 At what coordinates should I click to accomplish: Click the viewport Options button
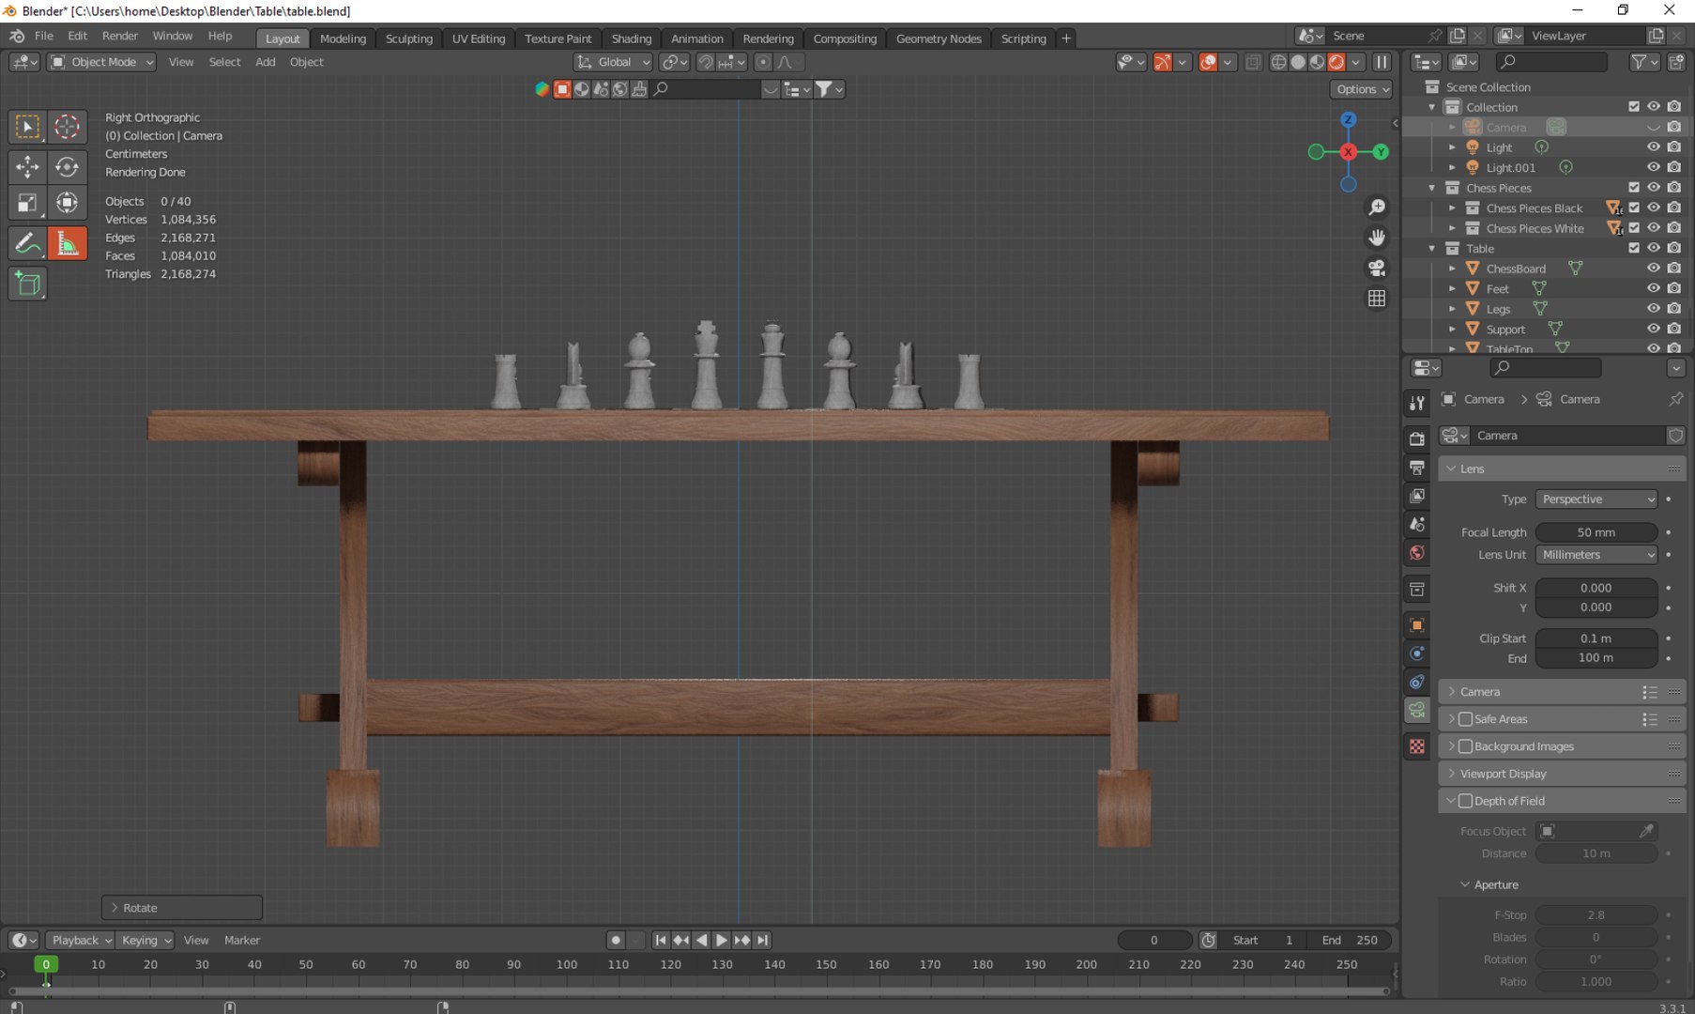(1361, 89)
